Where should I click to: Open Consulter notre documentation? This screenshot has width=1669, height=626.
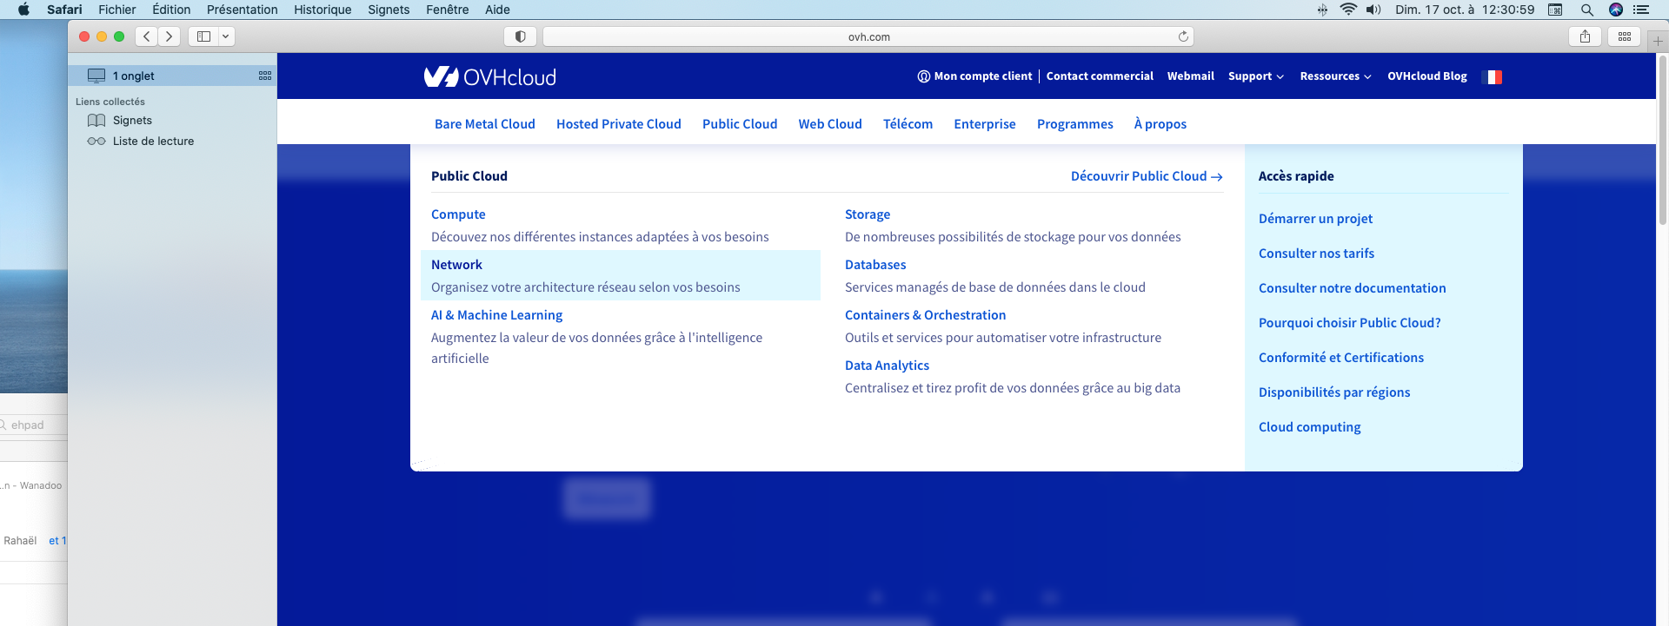1352,288
